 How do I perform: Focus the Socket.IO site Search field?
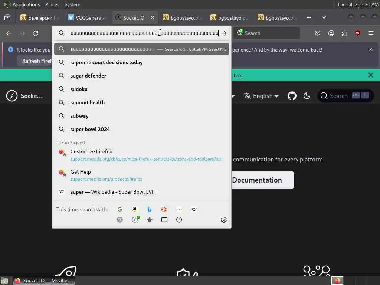(x=345, y=96)
